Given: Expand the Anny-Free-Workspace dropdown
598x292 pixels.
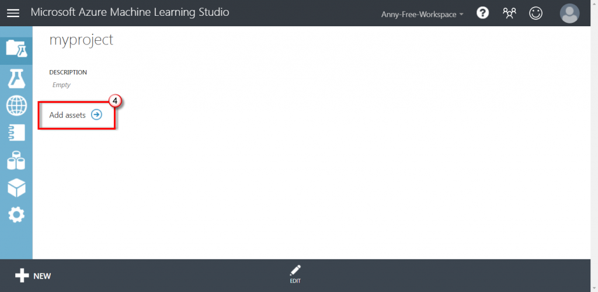Looking at the screenshot, I should [422, 14].
